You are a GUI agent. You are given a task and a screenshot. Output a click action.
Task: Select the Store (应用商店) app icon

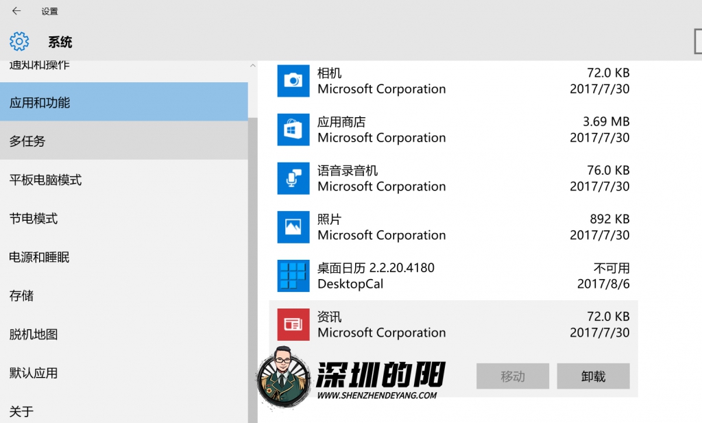(x=293, y=130)
